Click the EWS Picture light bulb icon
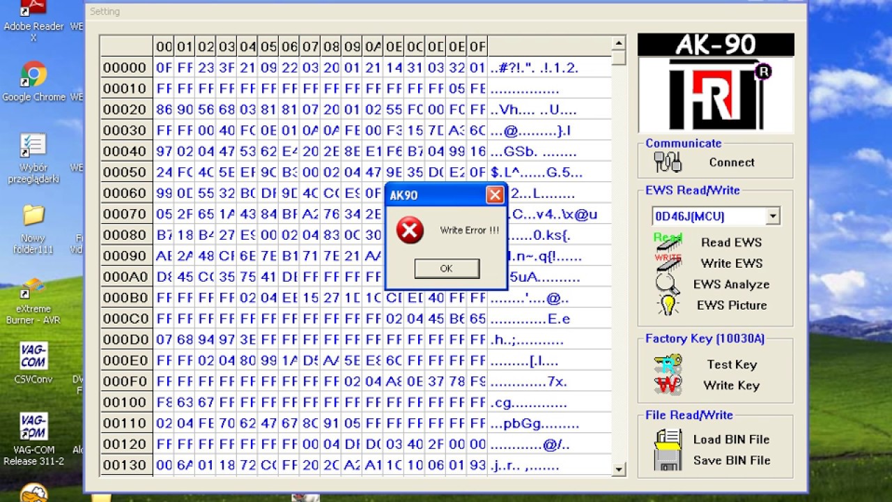 [x=668, y=305]
